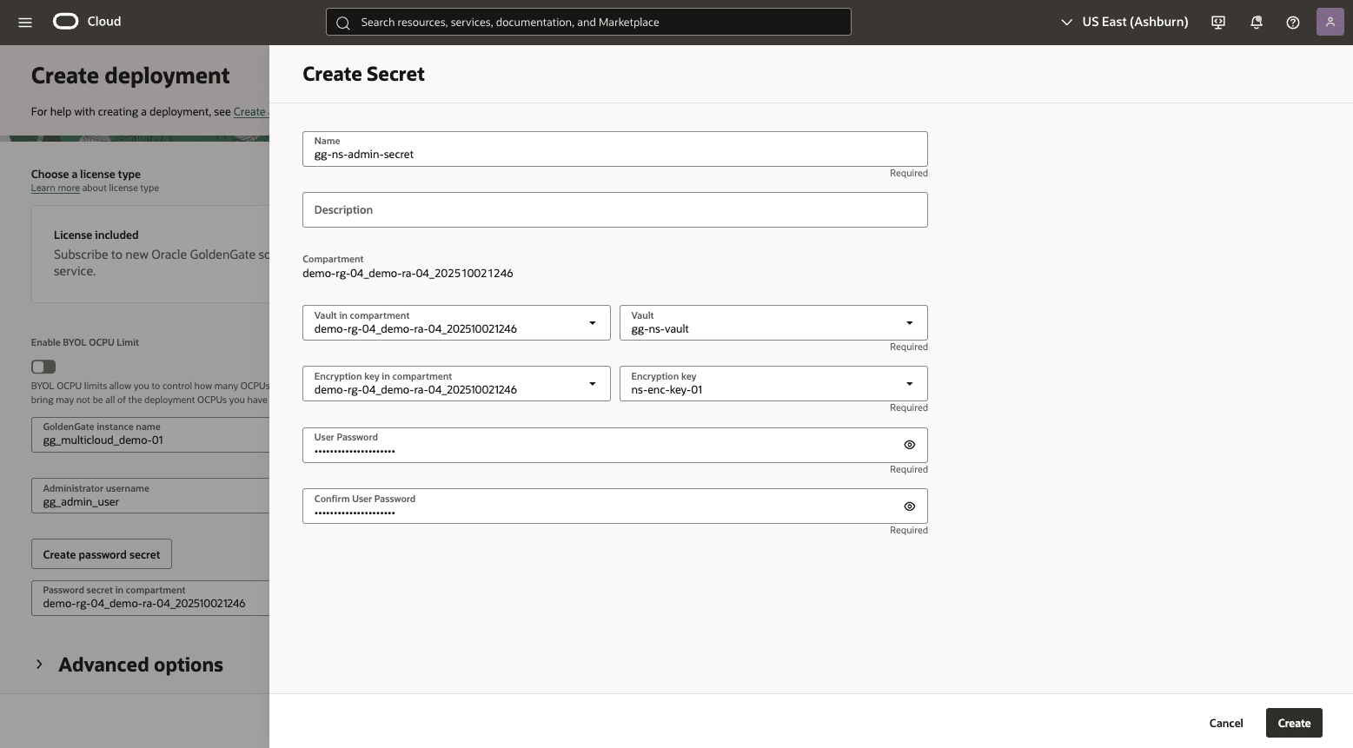Click inside the Description field
Image resolution: width=1353 pixels, height=748 pixels.
pyautogui.click(x=614, y=209)
